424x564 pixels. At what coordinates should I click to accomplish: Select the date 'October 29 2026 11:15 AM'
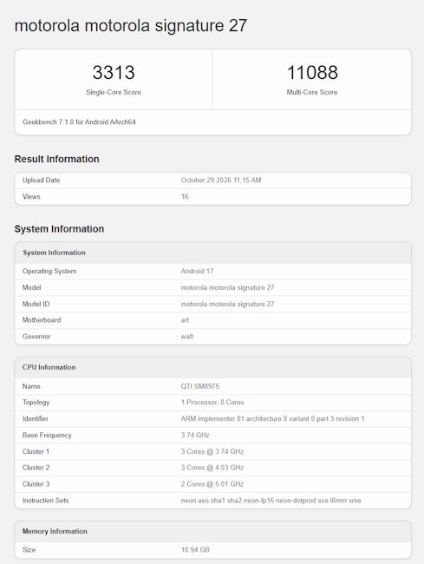221,180
